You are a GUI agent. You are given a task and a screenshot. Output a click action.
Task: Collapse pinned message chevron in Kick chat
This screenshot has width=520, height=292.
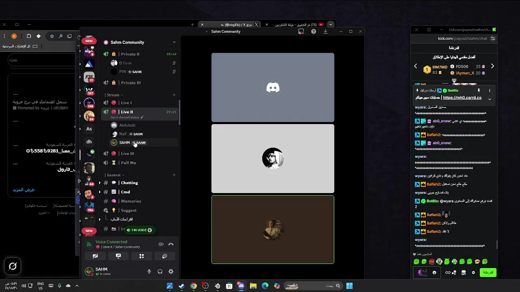[490, 99]
